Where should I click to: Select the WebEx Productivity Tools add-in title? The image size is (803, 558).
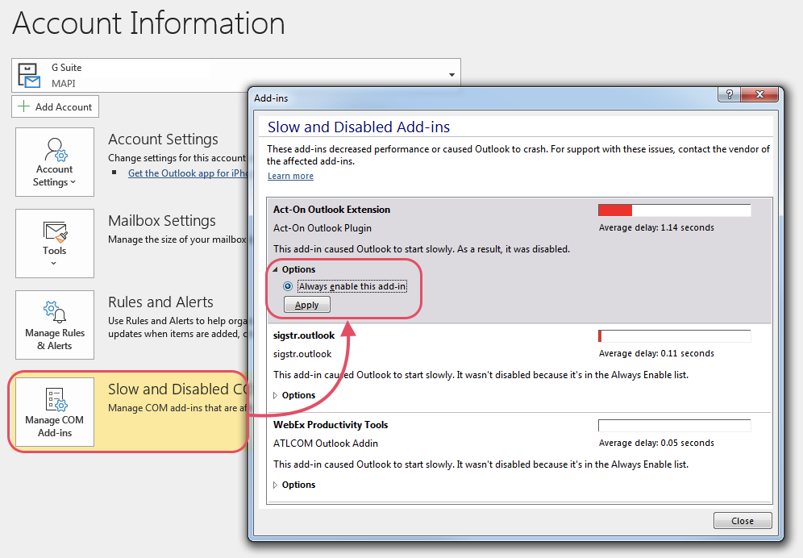click(331, 425)
